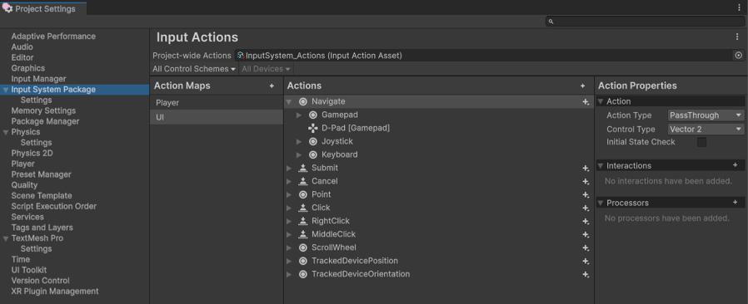Open Input Actions three-dot options menu
Image resolution: width=748 pixels, height=304 pixels.
tap(737, 37)
